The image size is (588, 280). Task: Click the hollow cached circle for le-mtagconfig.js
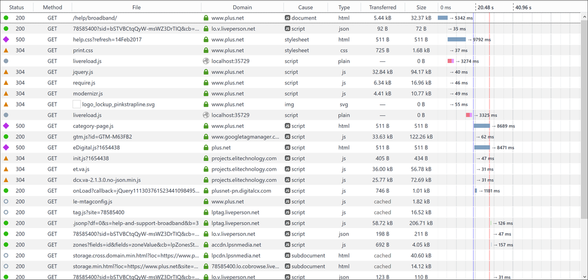point(6,202)
